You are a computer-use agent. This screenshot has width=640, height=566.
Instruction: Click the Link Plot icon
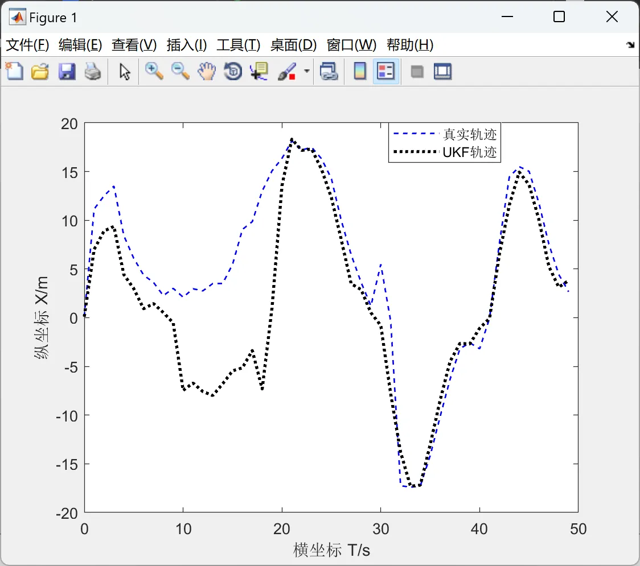(329, 71)
